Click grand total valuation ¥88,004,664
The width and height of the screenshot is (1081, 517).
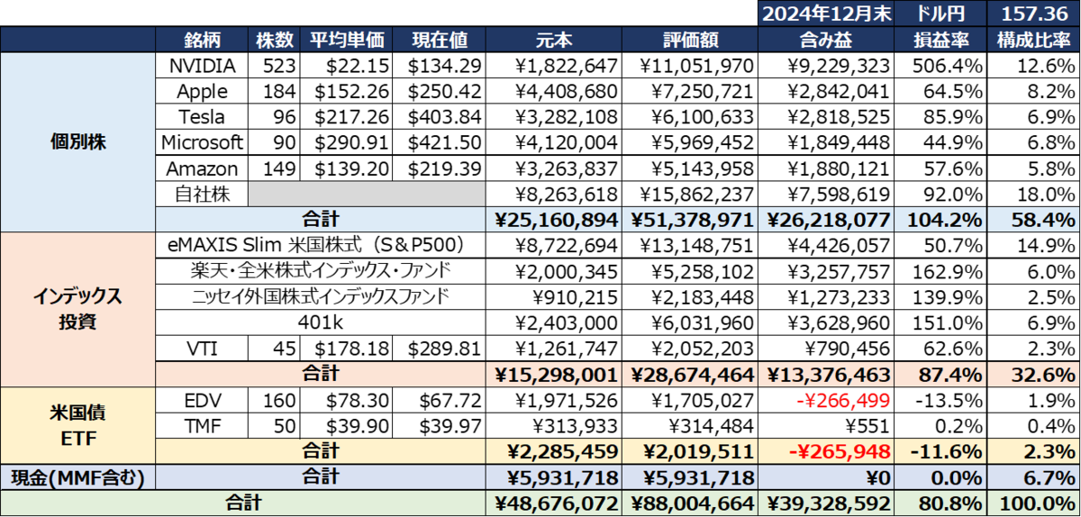tap(689, 503)
